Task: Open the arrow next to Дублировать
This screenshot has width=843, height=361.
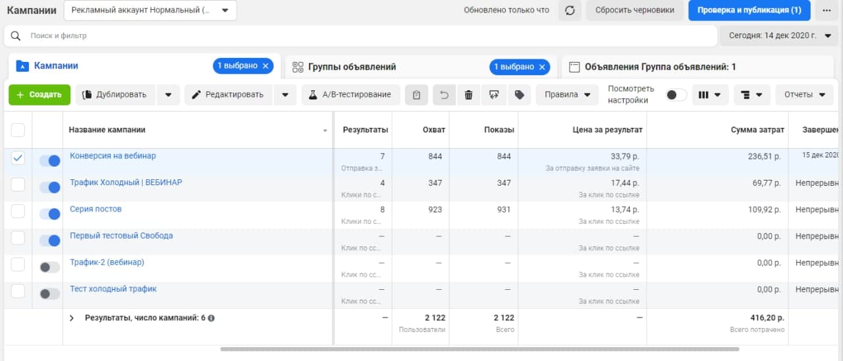Action: pos(168,95)
